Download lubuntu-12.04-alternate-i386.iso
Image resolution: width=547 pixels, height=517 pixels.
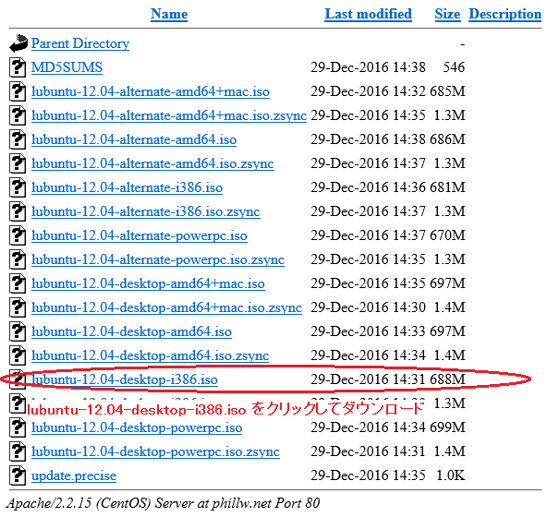tap(127, 187)
